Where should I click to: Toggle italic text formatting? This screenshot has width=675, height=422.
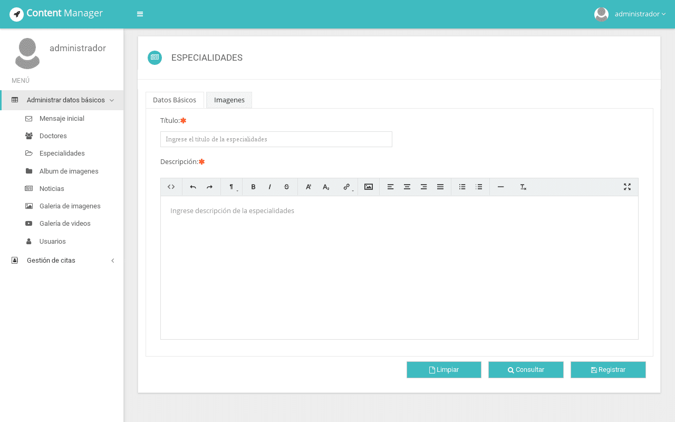pos(270,187)
